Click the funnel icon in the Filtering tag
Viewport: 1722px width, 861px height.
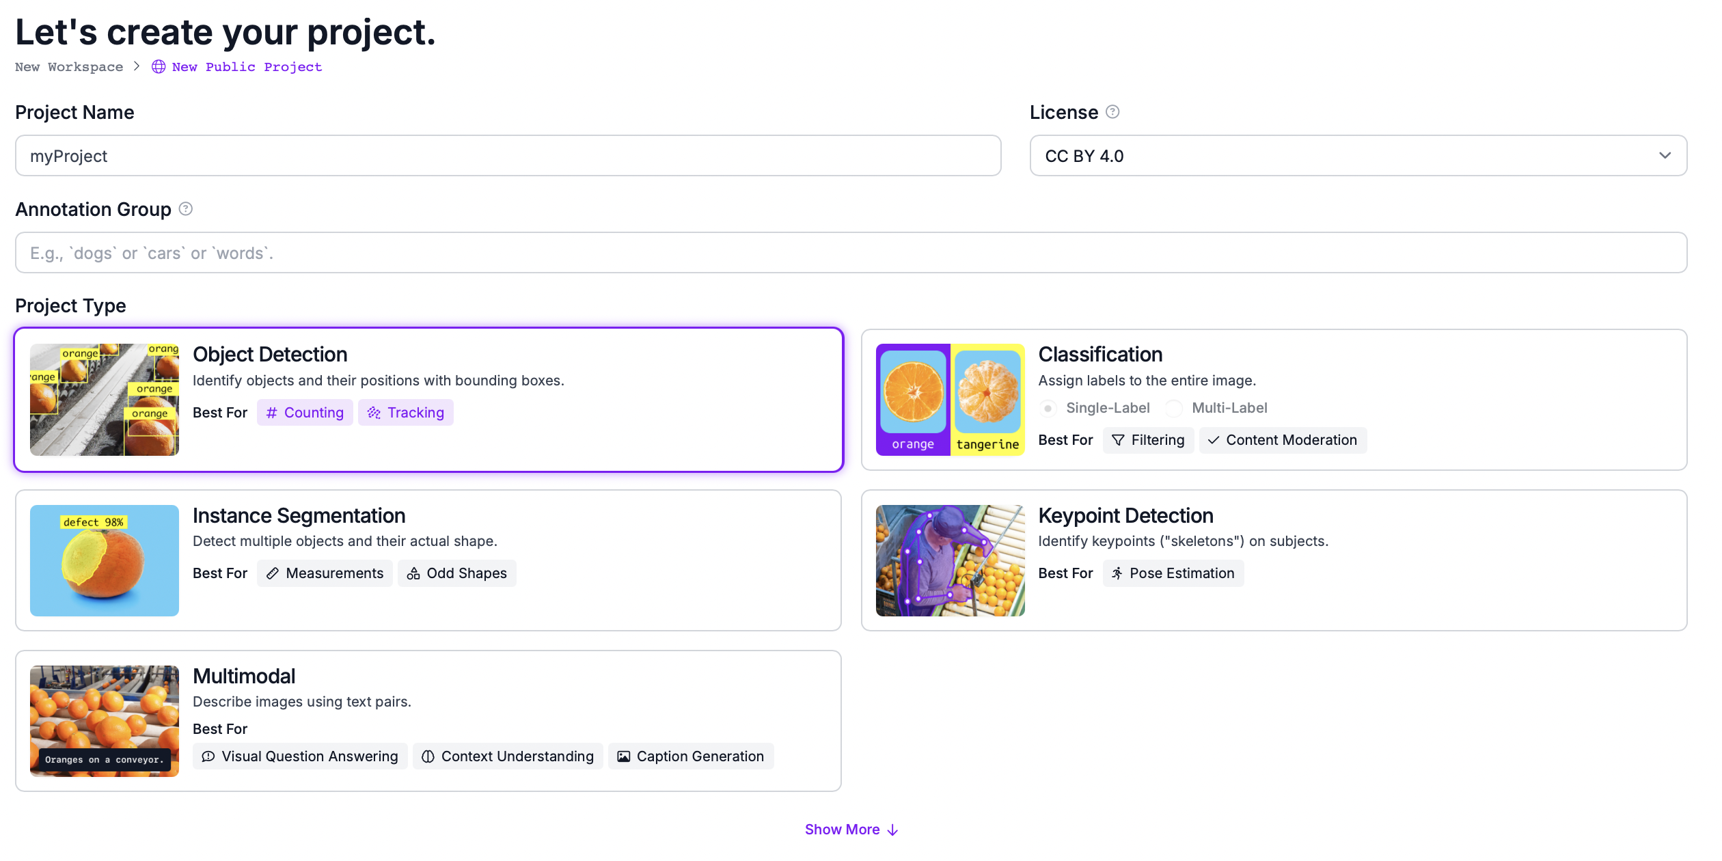(1118, 441)
